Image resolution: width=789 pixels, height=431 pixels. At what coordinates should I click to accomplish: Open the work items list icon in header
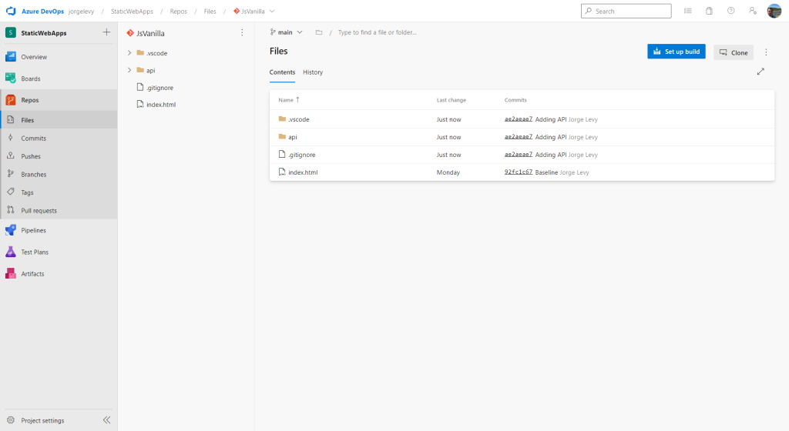pyautogui.click(x=688, y=11)
